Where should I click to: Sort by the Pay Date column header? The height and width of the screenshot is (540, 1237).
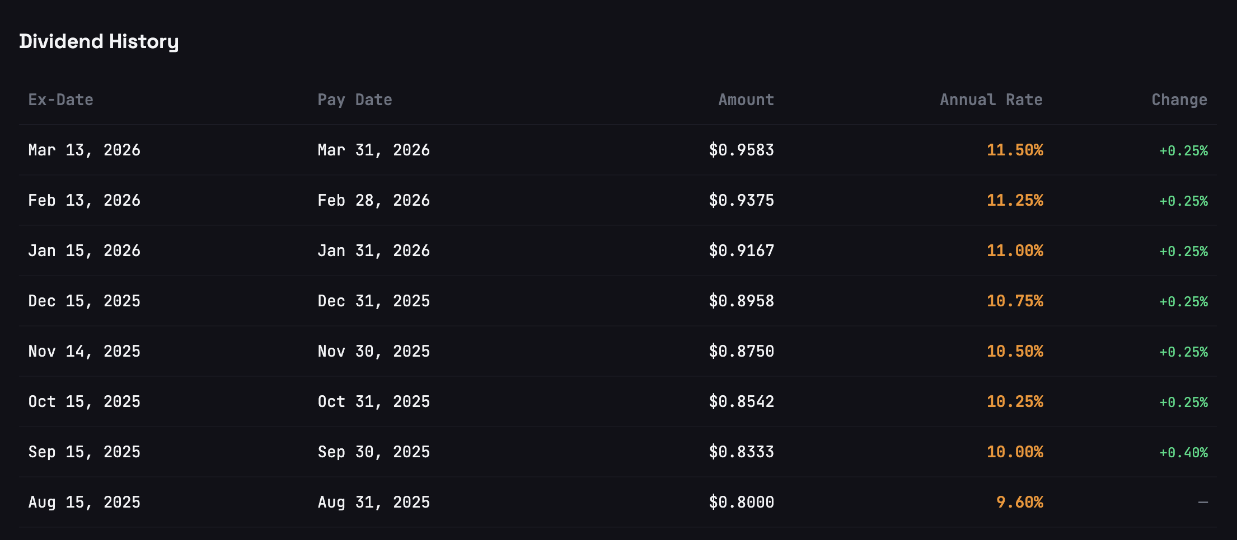[x=355, y=100]
